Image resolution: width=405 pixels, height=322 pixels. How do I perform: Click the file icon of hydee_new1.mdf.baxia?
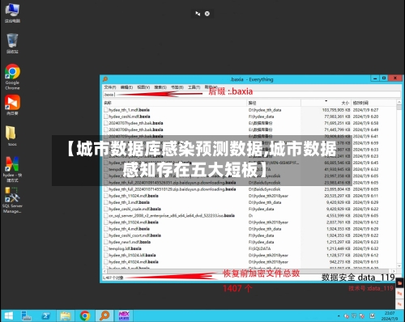point(106,242)
